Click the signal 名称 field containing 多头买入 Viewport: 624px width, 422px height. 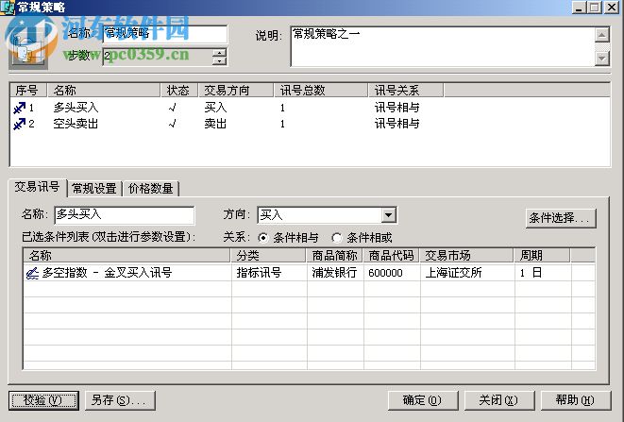point(125,215)
